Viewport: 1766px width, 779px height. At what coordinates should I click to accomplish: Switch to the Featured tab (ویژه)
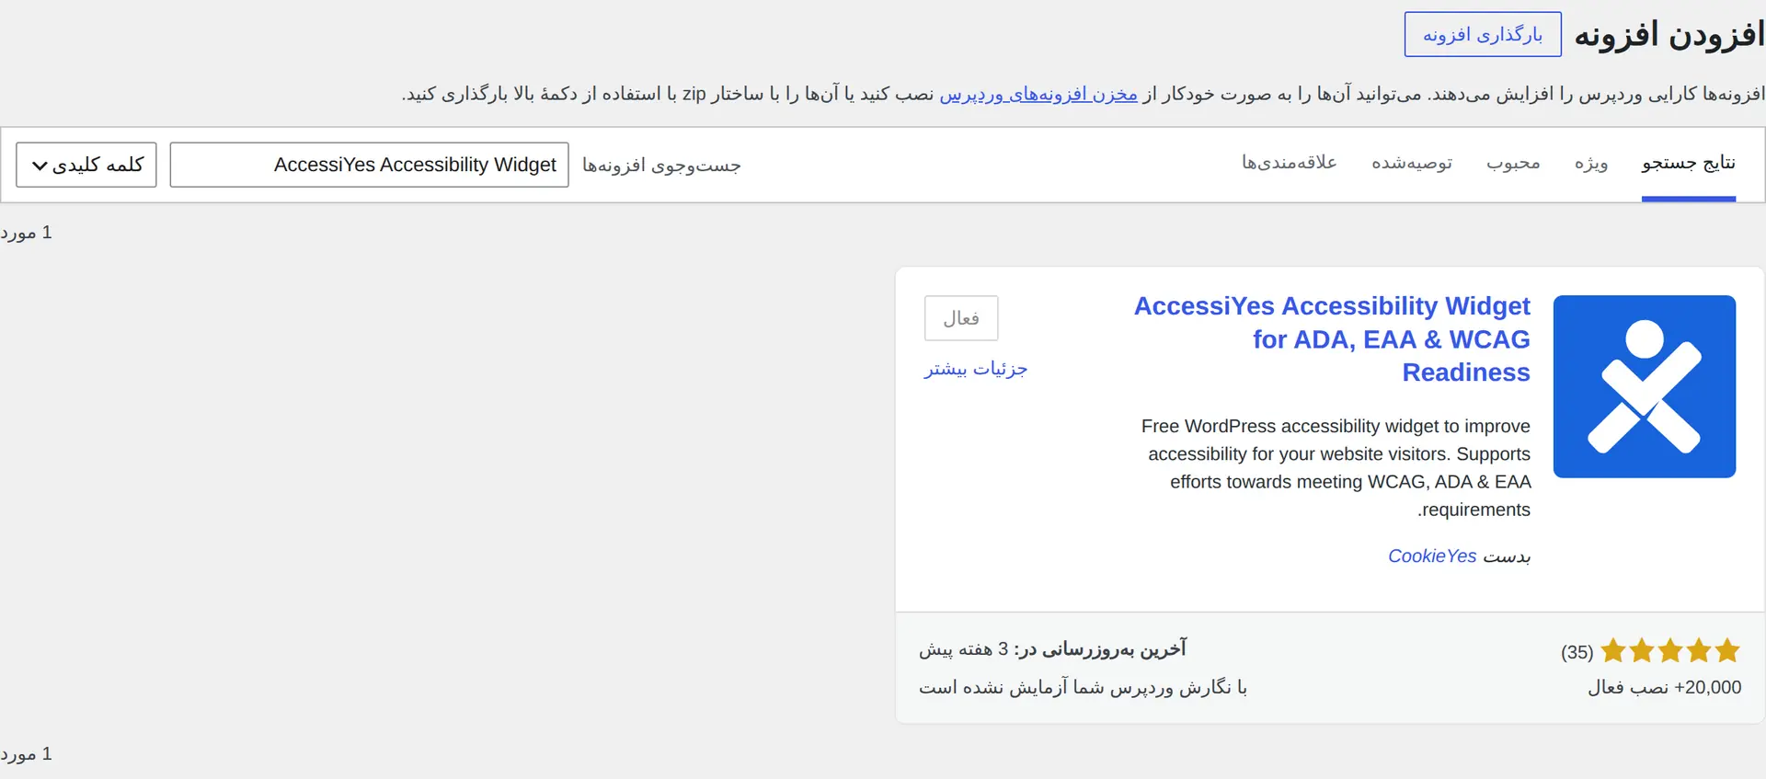coord(1591,163)
